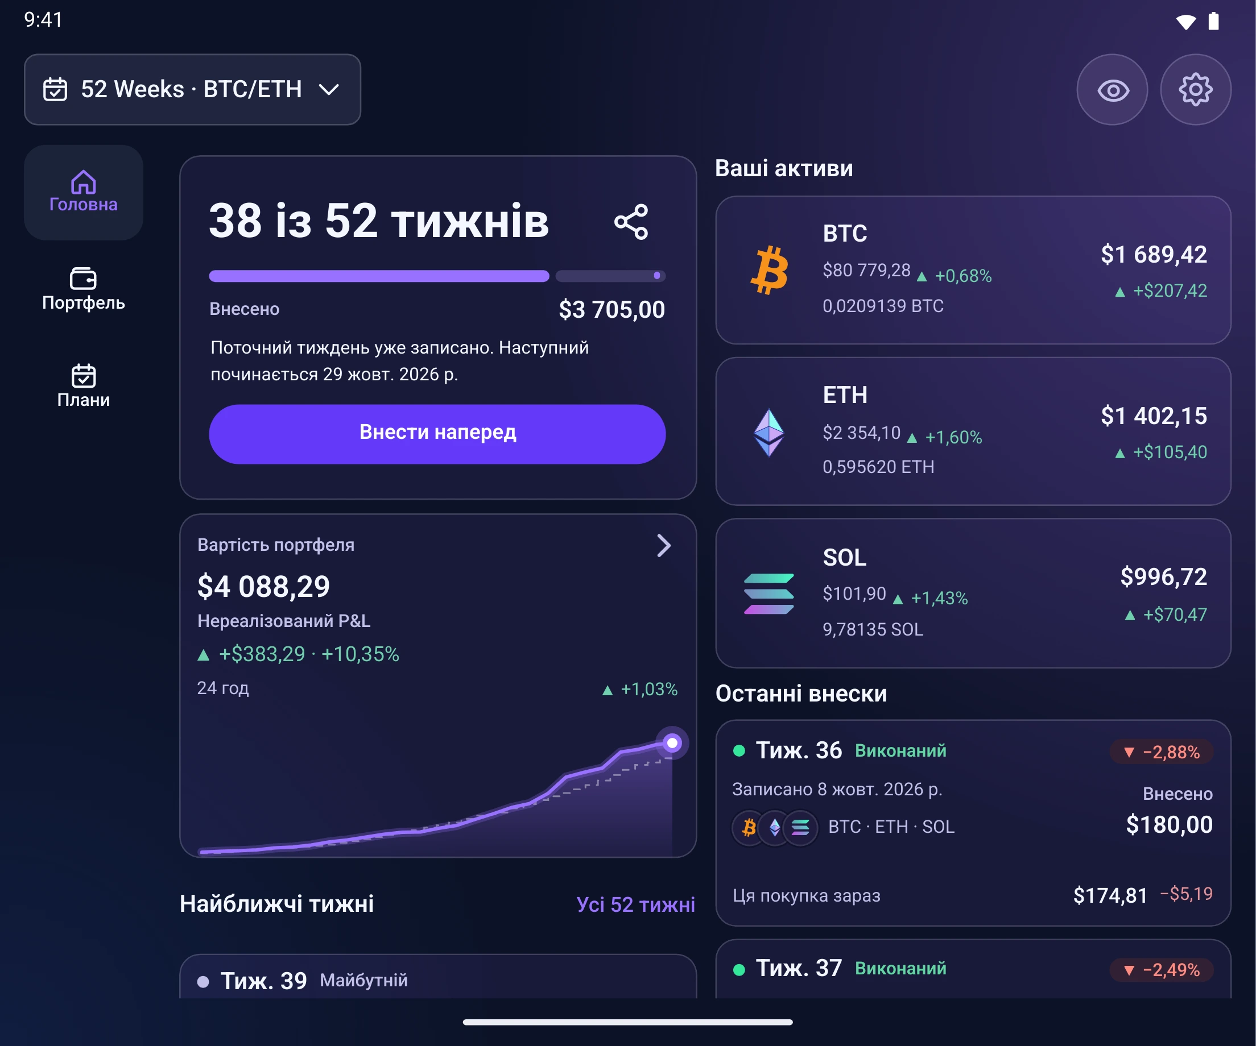
Task: Tap the Внести наперед button
Action: [437, 433]
